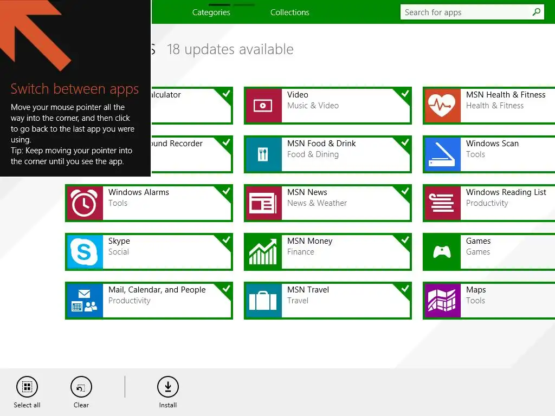Click the "Finance" category text

tap(300, 252)
